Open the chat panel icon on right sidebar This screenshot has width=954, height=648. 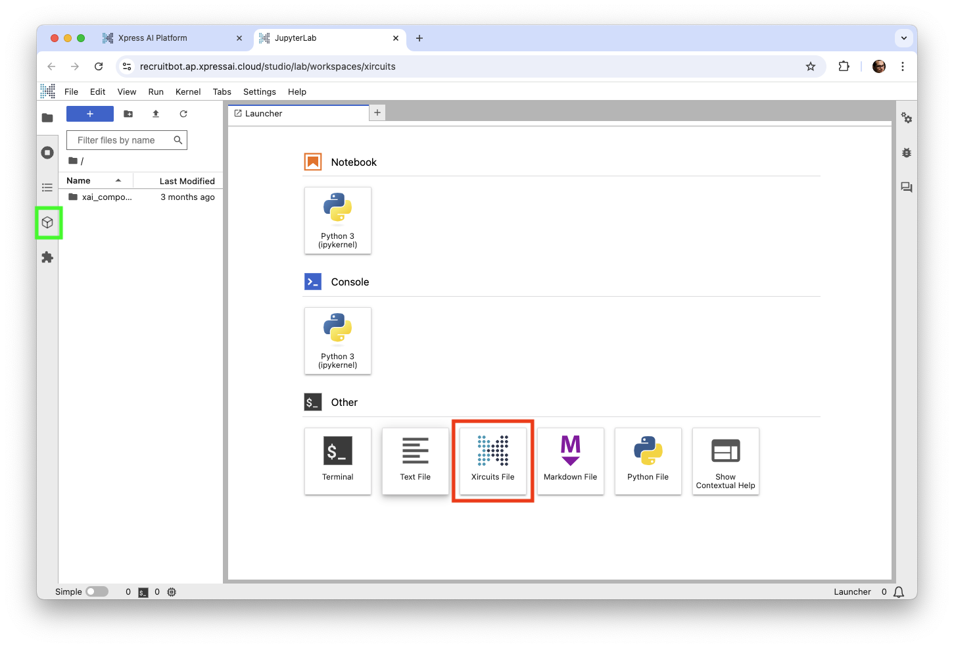coord(907,187)
